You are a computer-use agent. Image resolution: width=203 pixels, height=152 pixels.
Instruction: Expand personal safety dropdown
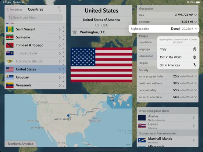196,90
